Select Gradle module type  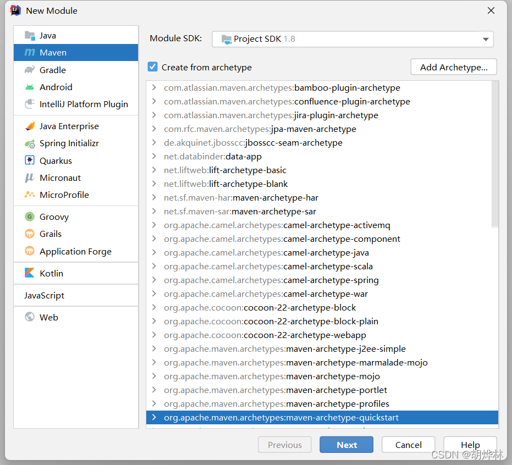pos(76,70)
